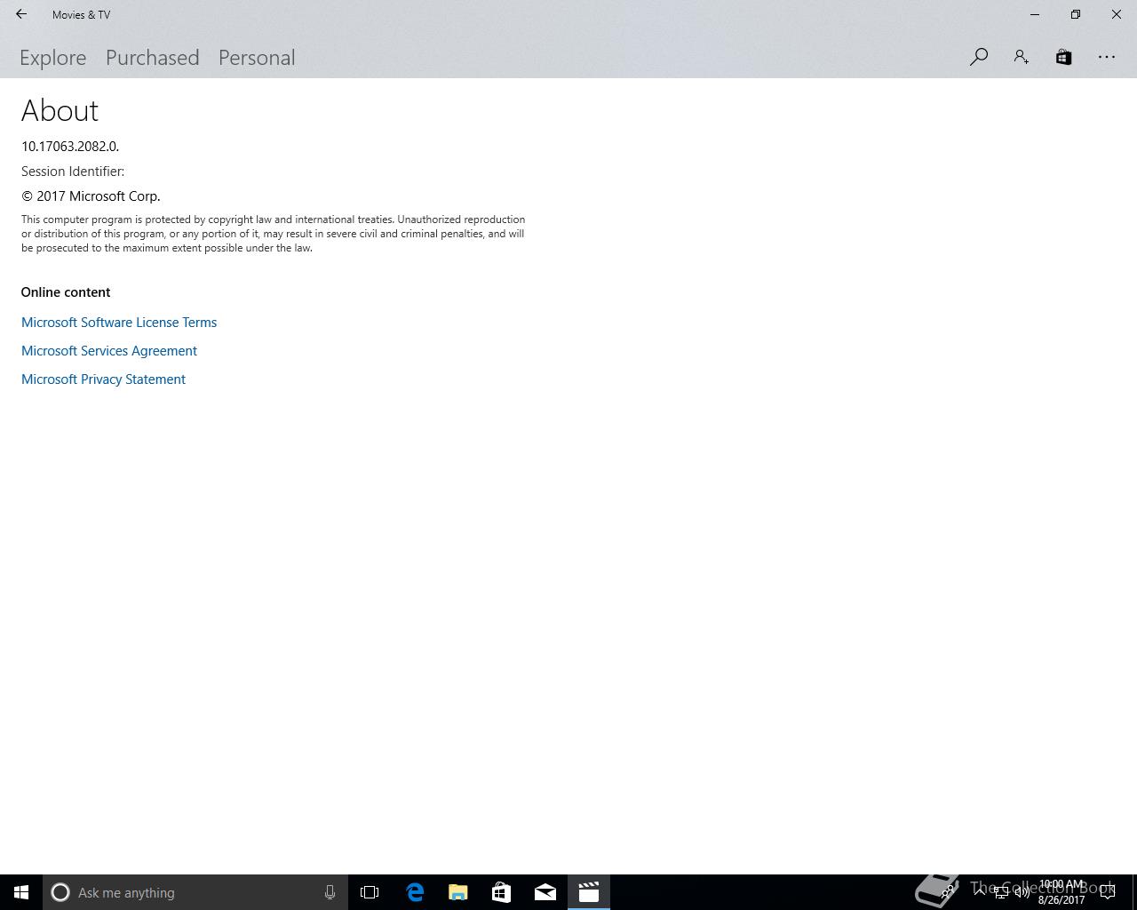The width and height of the screenshot is (1137, 910).
Task: Open search with the magnifier icon
Action: [x=979, y=57]
